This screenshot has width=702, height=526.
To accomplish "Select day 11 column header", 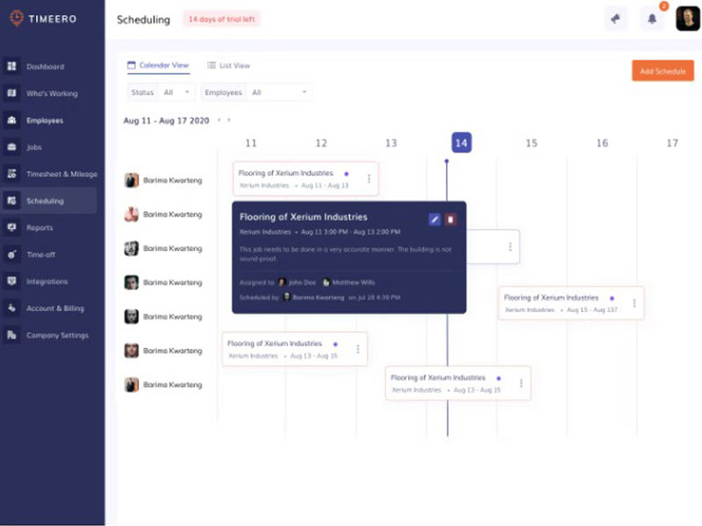I will [x=251, y=143].
